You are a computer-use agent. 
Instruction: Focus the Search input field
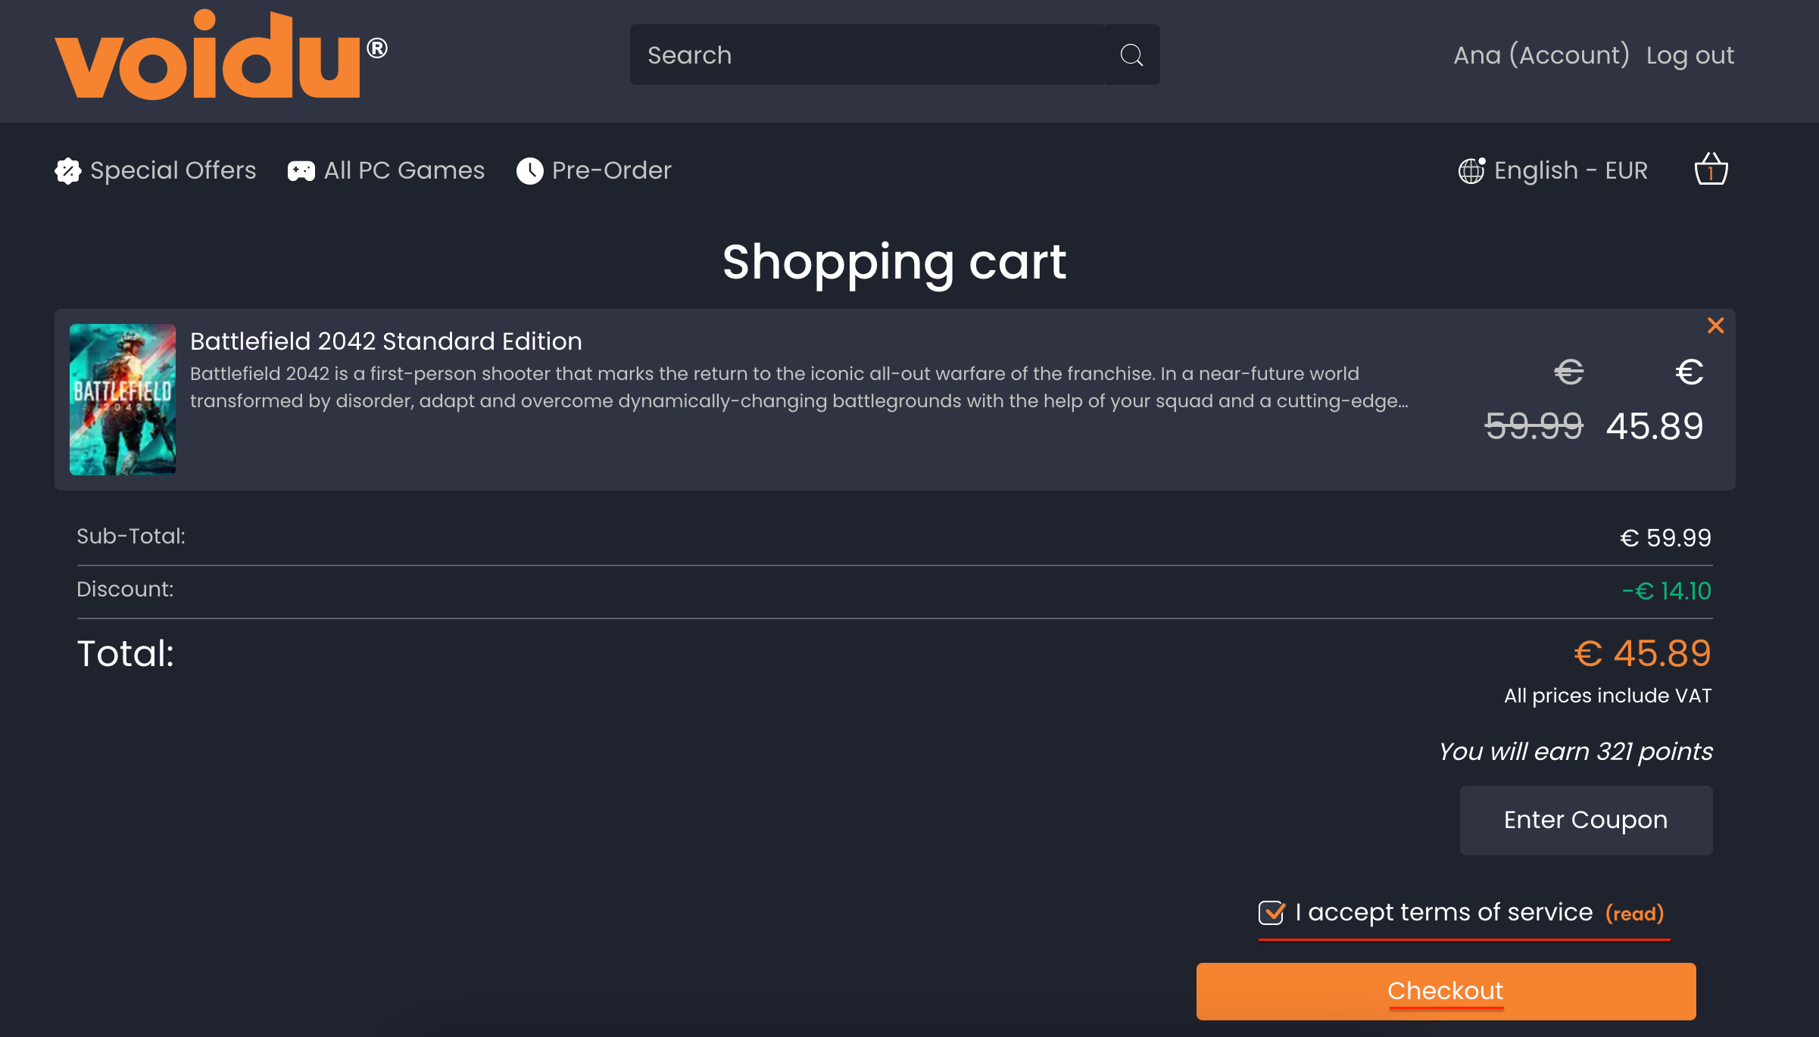pyautogui.click(x=867, y=55)
